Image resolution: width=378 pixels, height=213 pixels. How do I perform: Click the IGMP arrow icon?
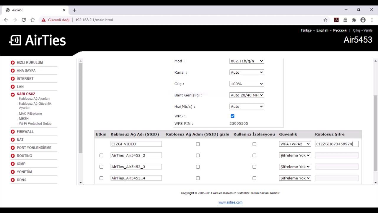(13, 164)
